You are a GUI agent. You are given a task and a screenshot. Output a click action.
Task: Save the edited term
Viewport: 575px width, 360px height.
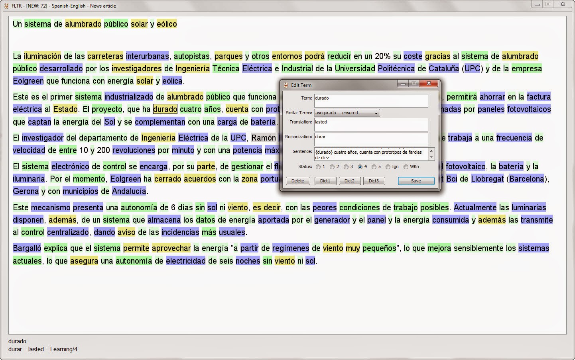point(416,181)
